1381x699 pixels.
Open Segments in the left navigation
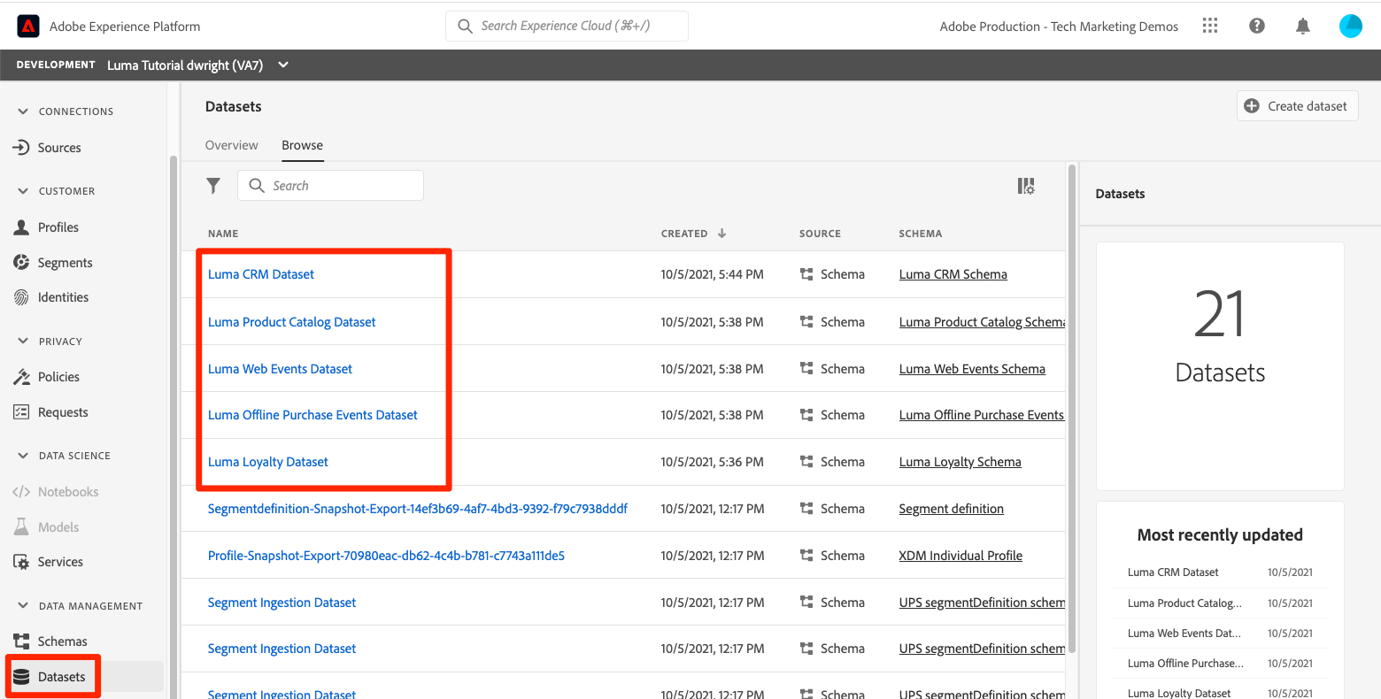click(66, 263)
